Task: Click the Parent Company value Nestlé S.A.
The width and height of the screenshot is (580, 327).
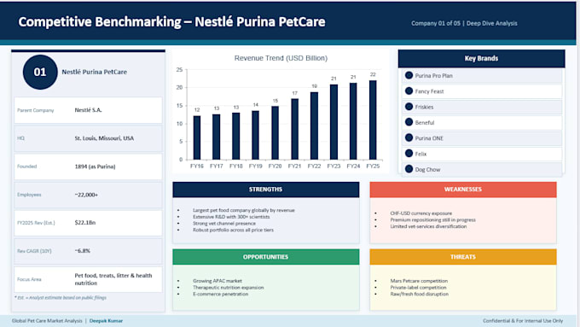Action: pos(88,110)
